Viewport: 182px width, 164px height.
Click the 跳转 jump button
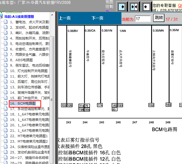click(x=159, y=18)
